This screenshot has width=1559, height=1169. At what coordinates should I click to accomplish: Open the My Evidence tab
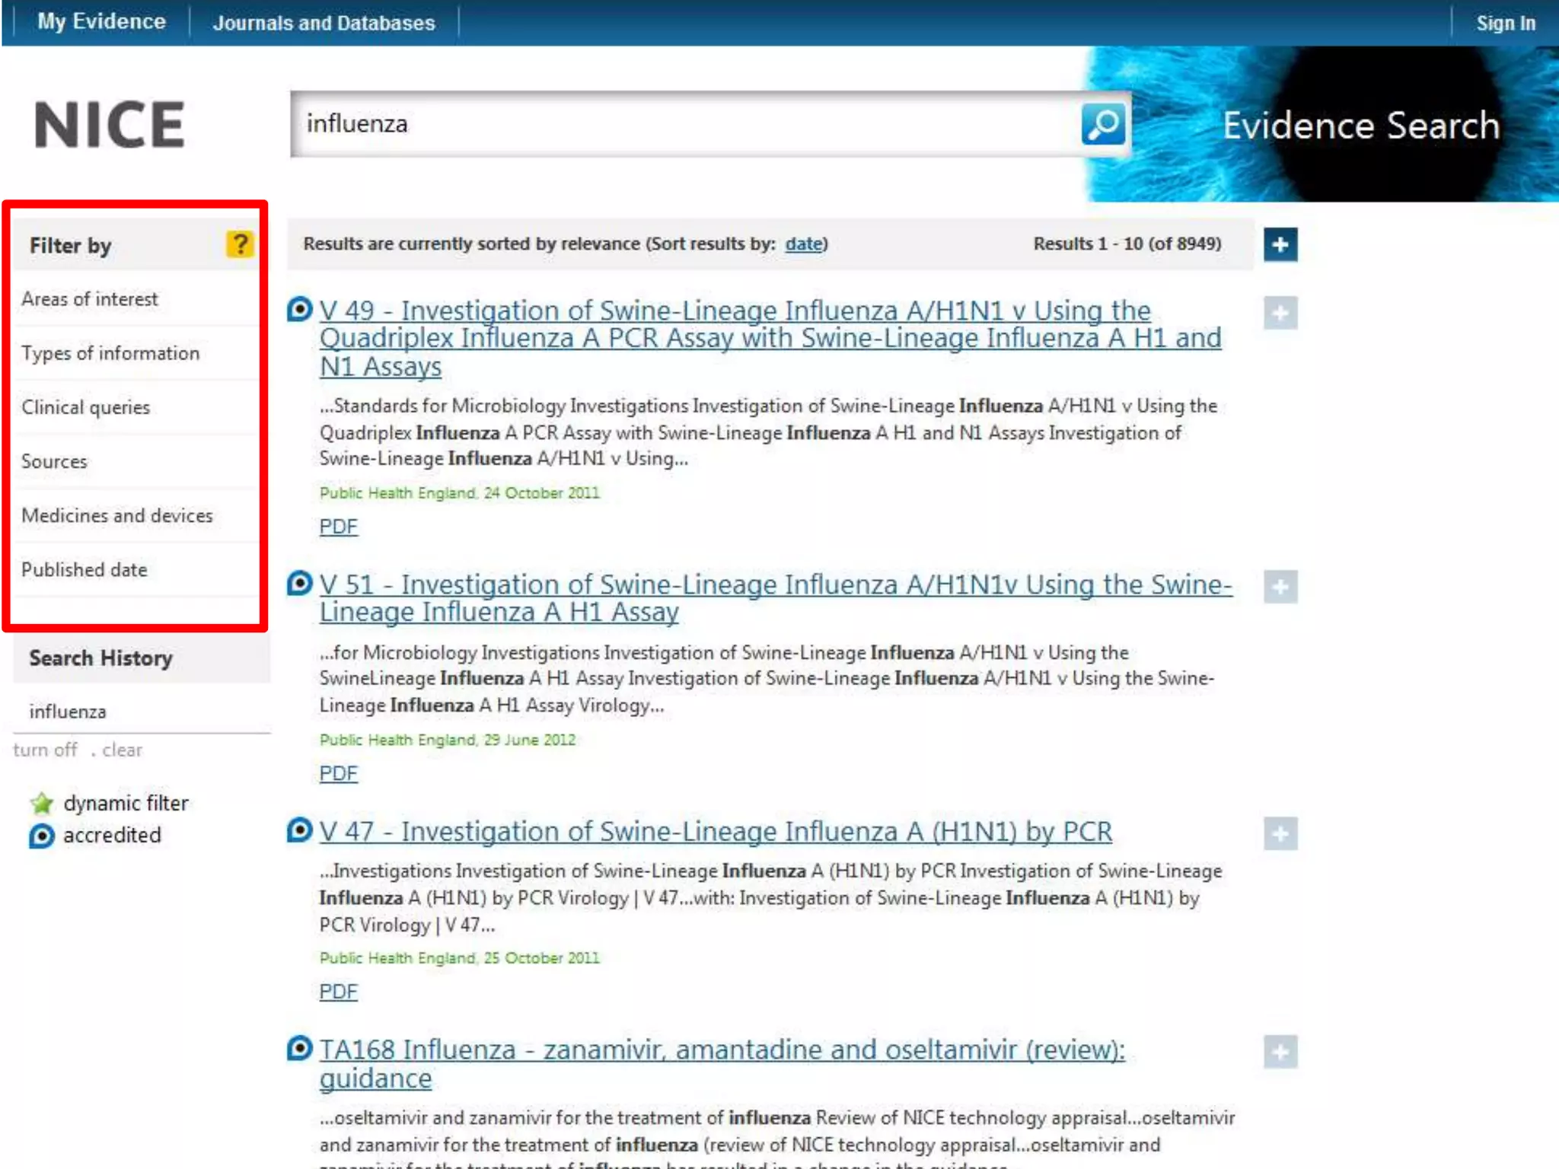pyautogui.click(x=101, y=22)
